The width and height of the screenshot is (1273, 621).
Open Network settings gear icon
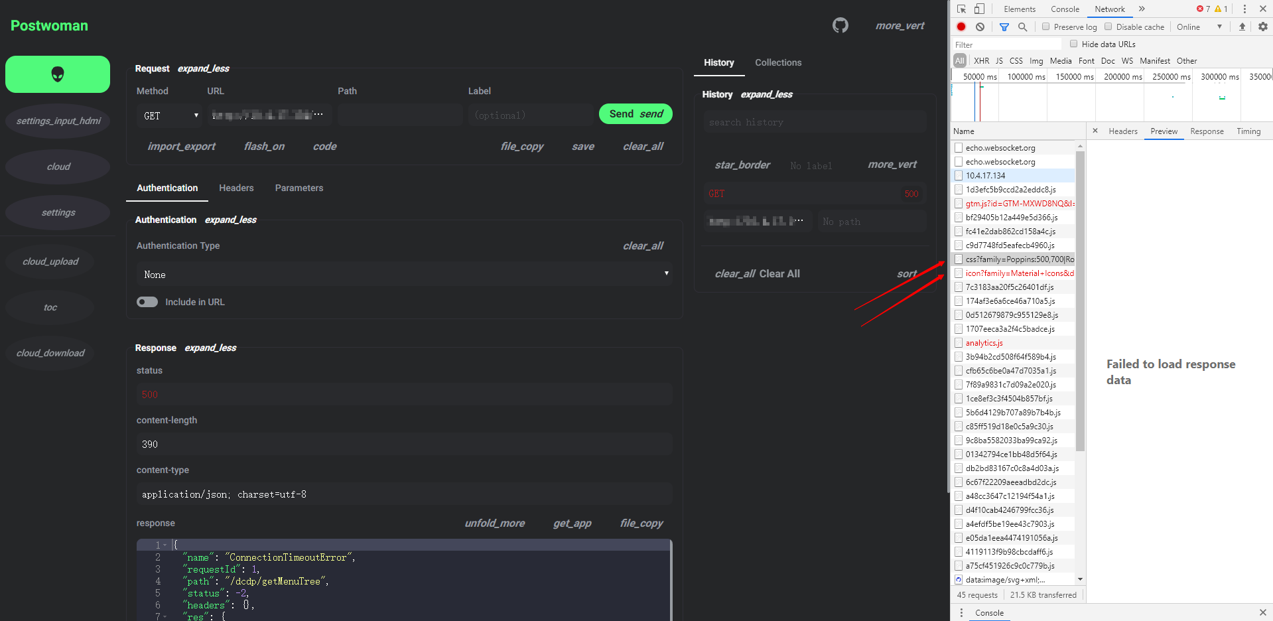click(1263, 27)
